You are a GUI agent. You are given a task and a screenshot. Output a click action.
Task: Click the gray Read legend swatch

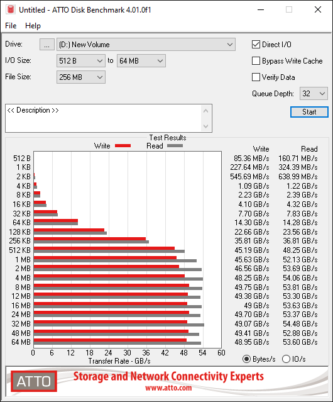coord(175,145)
